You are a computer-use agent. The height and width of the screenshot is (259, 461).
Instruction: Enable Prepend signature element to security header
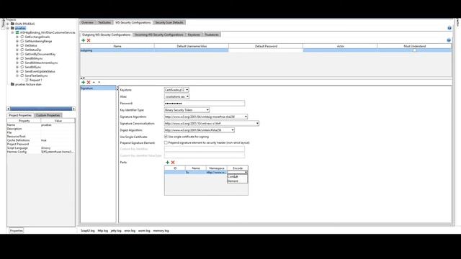pyautogui.click(x=166, y=142)
